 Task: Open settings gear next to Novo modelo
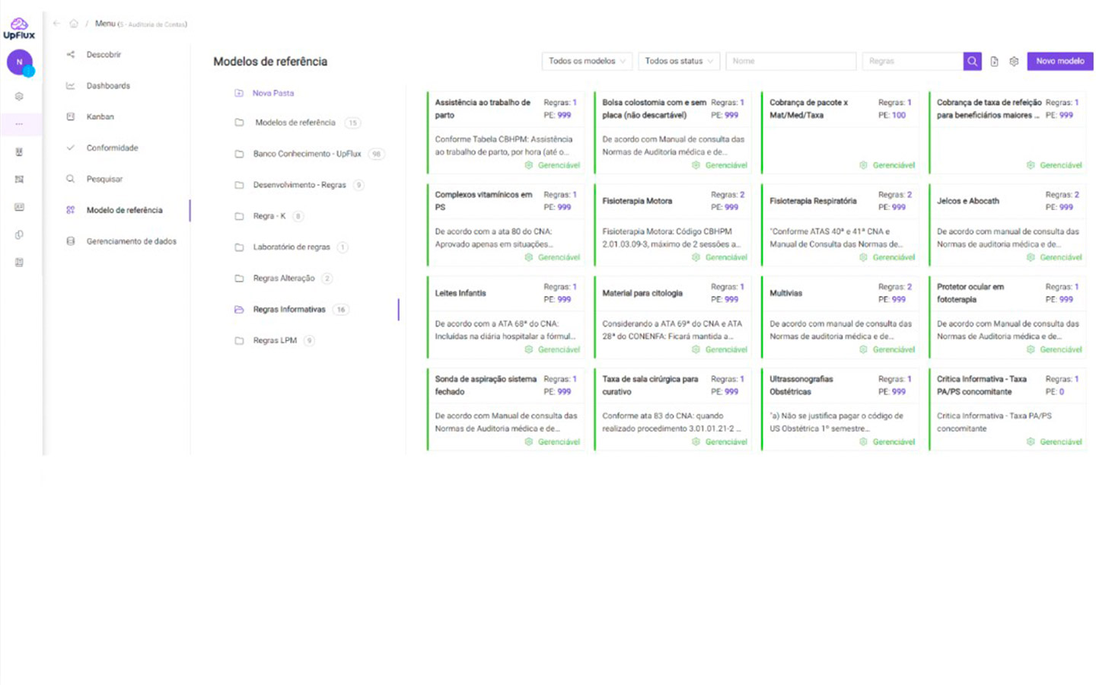coord(1014,62)
